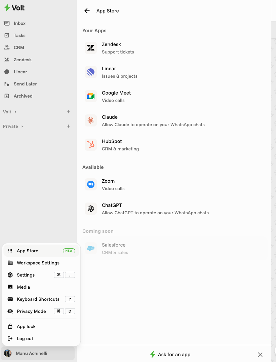The width and height of the screenshot is (276, 362).
Task: Click the Claude app logo
Action: tap(91, 120)
